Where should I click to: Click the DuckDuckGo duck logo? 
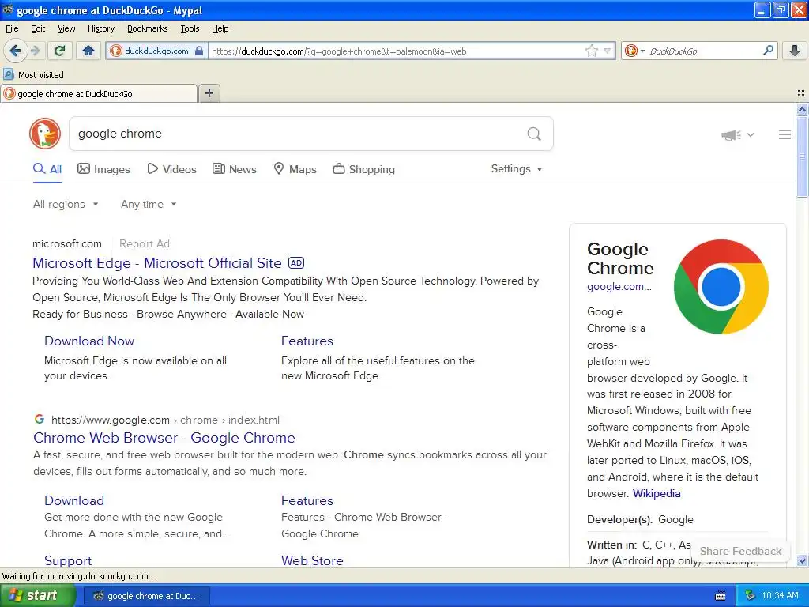tap(45, 134)
